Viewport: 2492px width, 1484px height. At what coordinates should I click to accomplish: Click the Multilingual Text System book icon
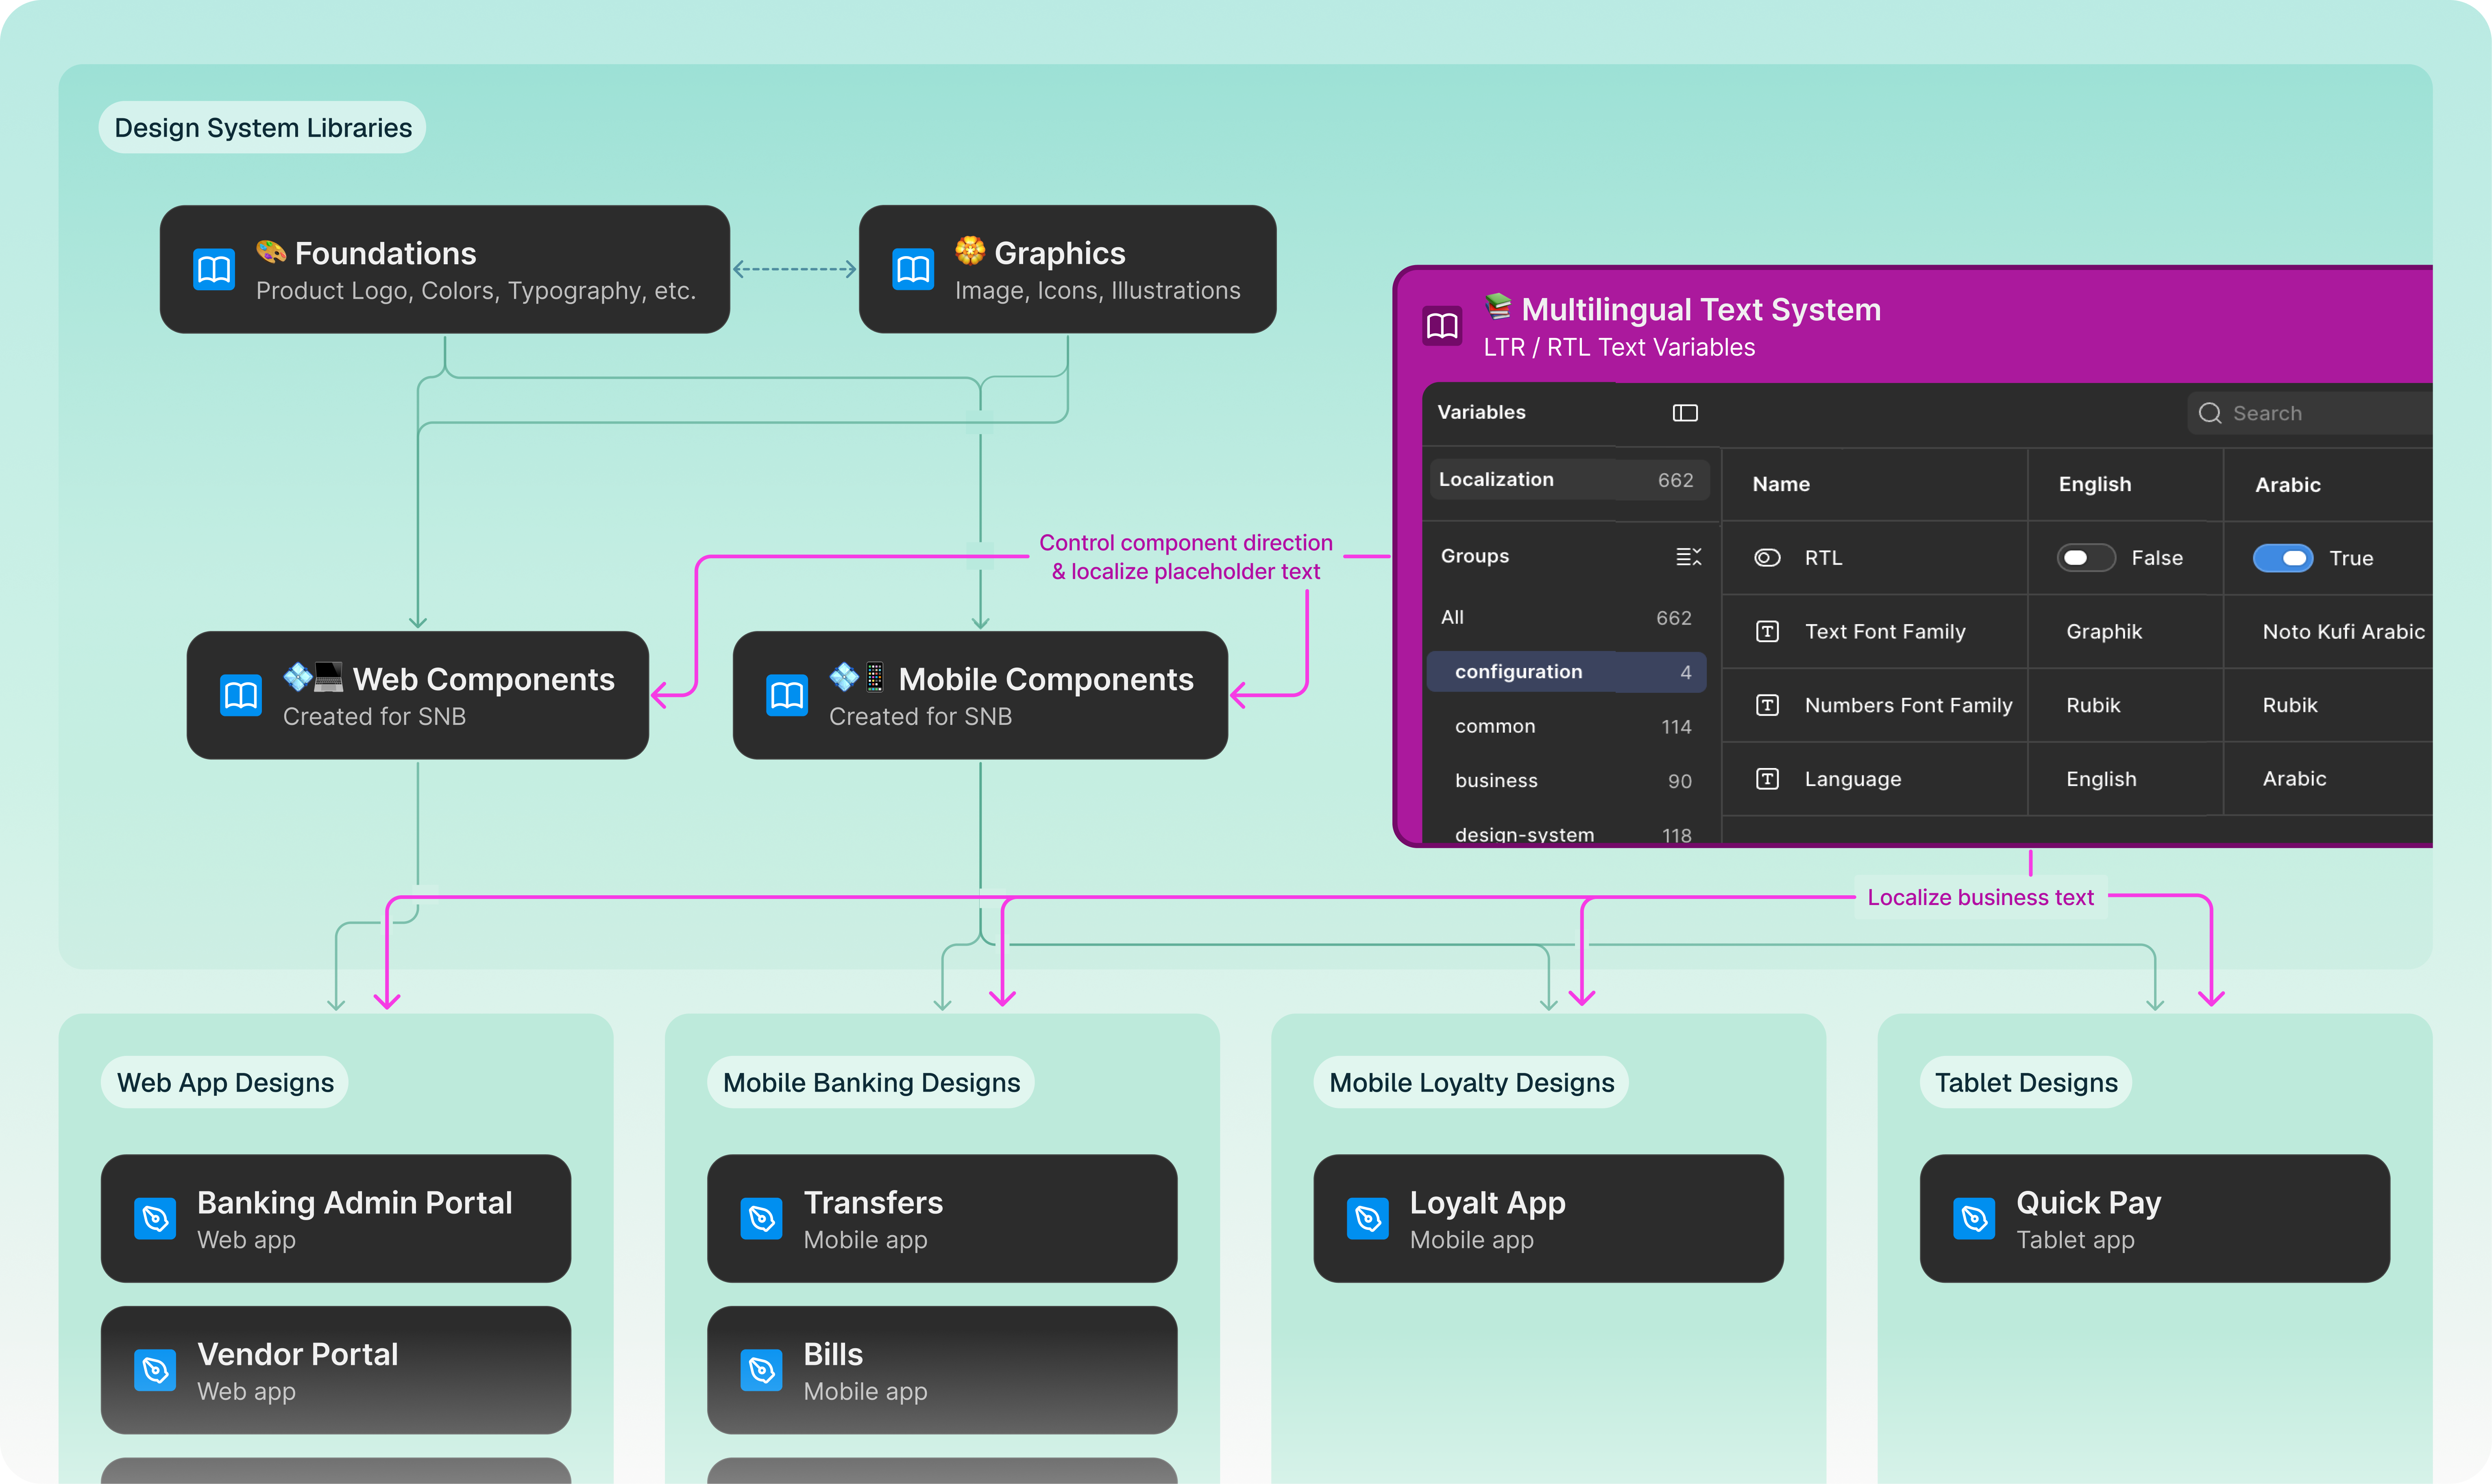coord(1442,326)
